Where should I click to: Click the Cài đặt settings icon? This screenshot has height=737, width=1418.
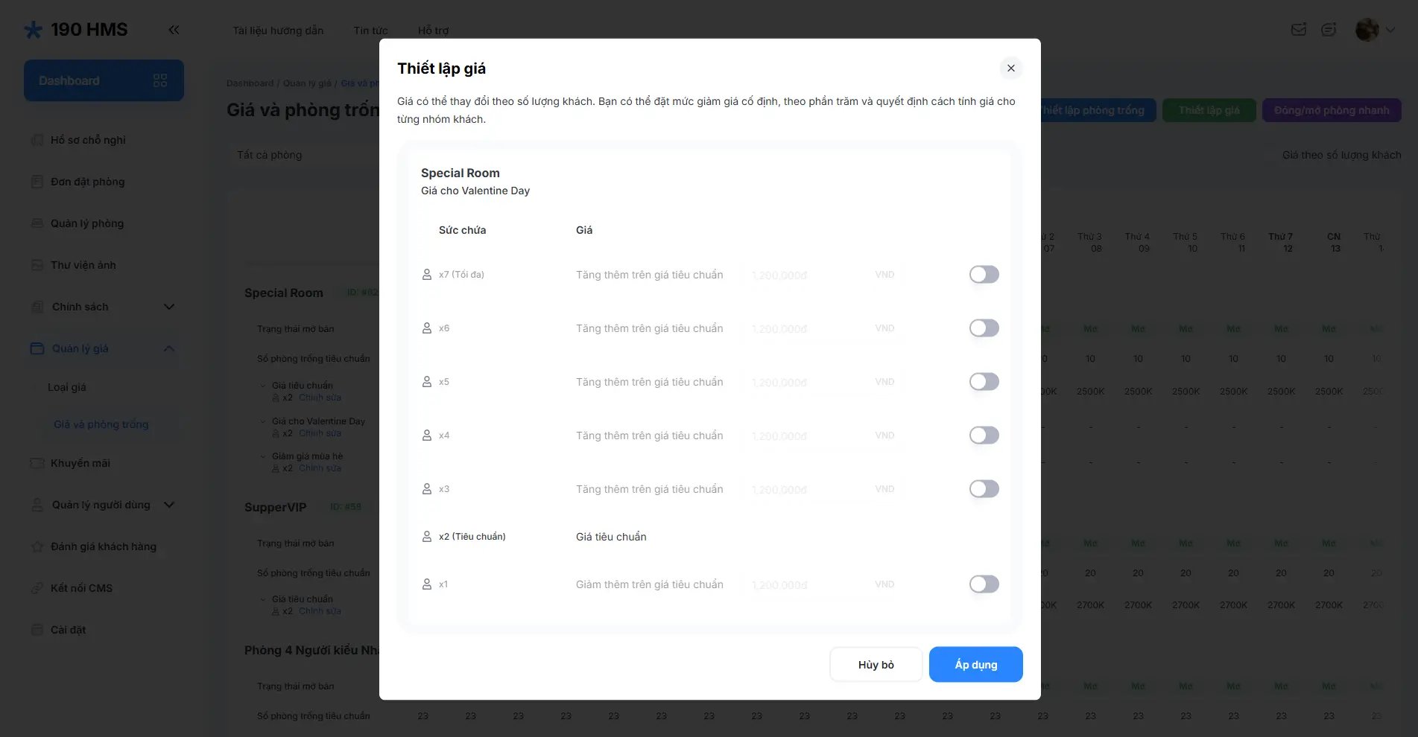[x=37, y=630]
